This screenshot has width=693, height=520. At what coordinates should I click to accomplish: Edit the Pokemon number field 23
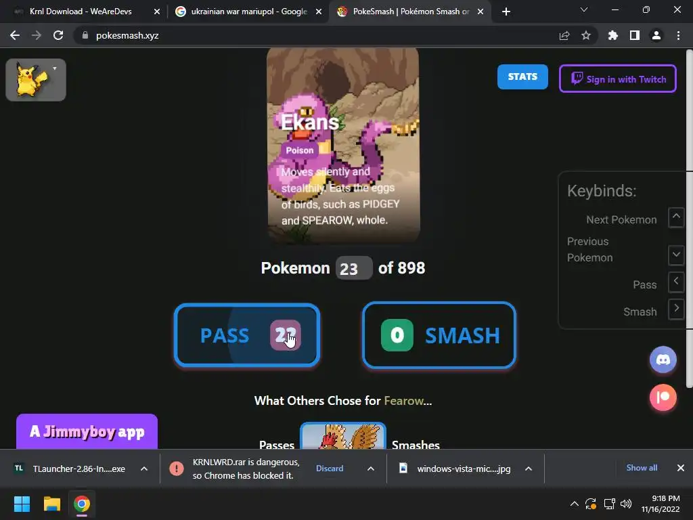(353, 268)
